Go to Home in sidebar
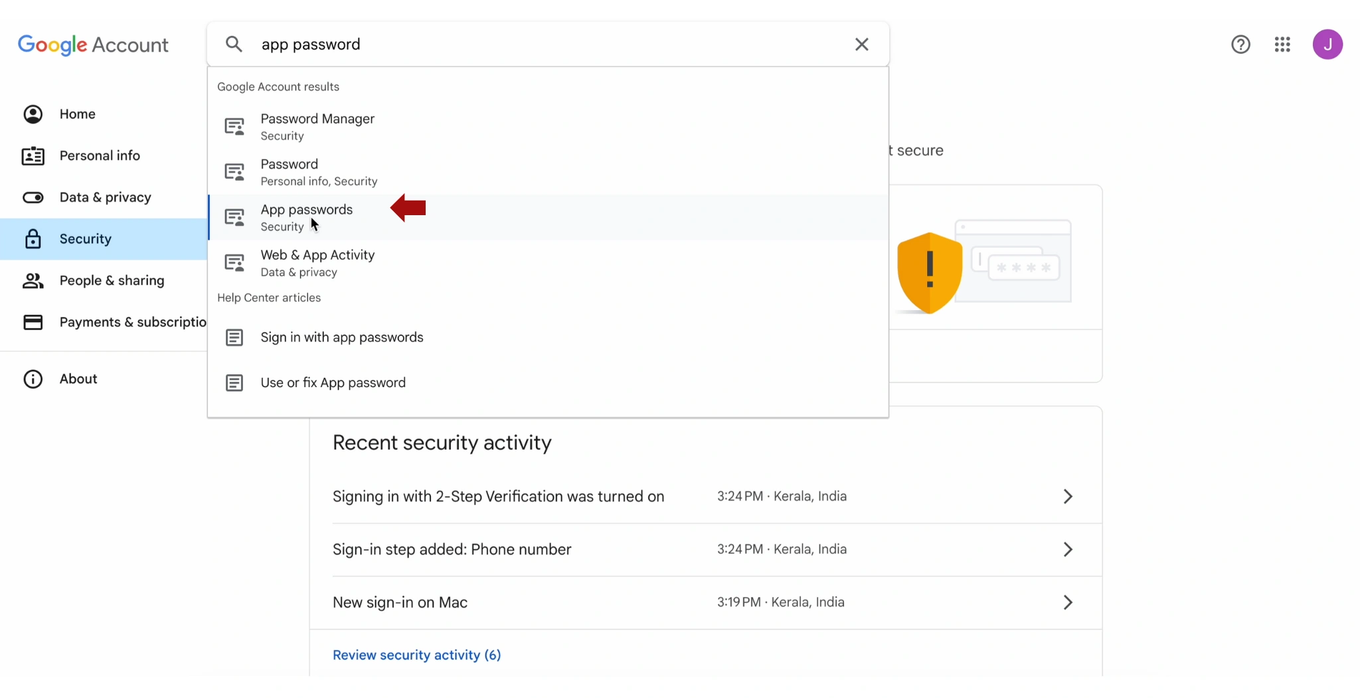This screenshot has height=698, width=1360. click(x=77, y=114)
